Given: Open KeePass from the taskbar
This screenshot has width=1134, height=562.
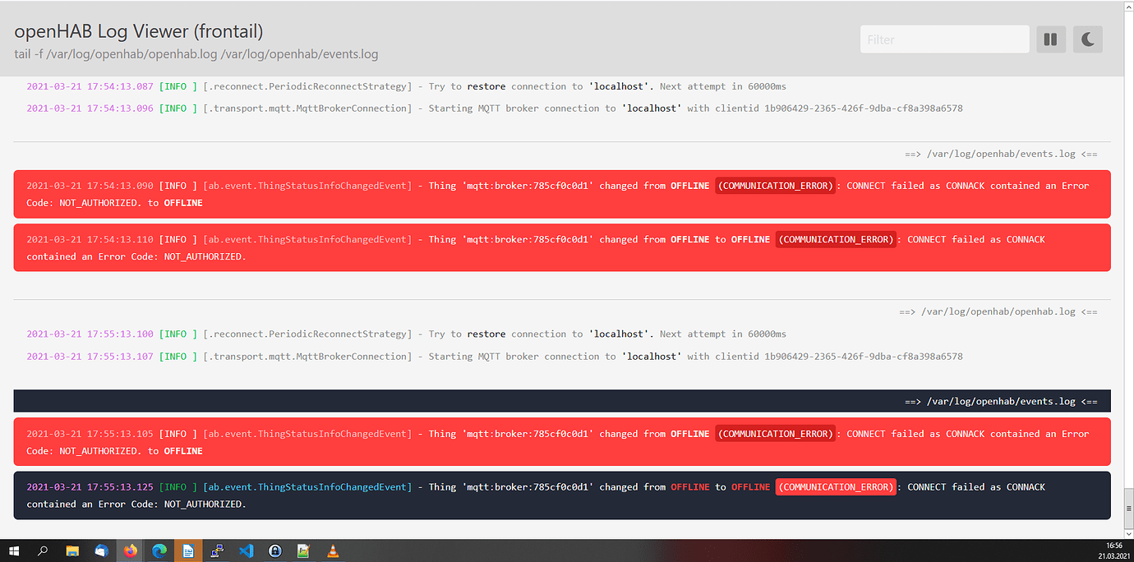Looking at the screenshot, I should click(274, 550).
